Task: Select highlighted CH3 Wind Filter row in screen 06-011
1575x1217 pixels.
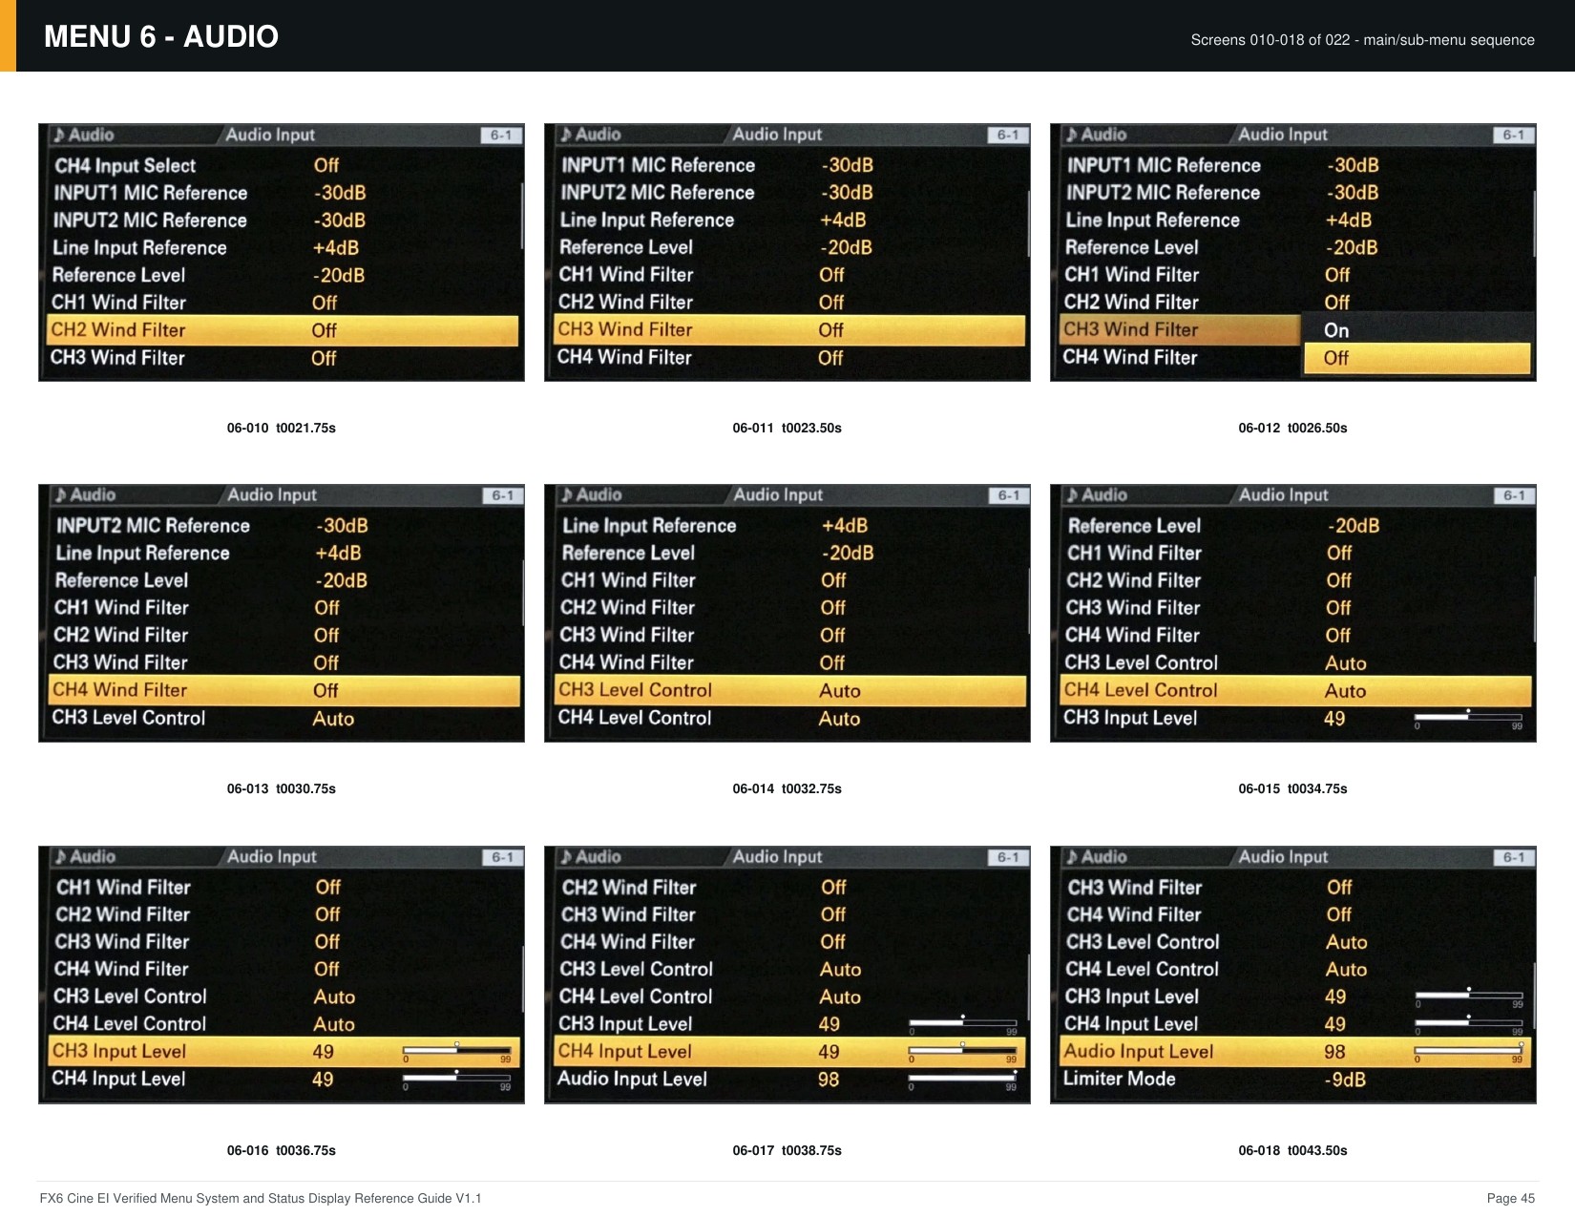Action: pyautogui.click(x=788, y=330)
